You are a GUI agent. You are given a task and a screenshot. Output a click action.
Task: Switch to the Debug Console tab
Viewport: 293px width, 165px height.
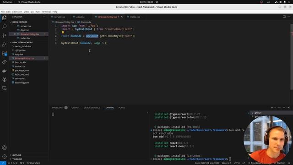pos(92,108)
